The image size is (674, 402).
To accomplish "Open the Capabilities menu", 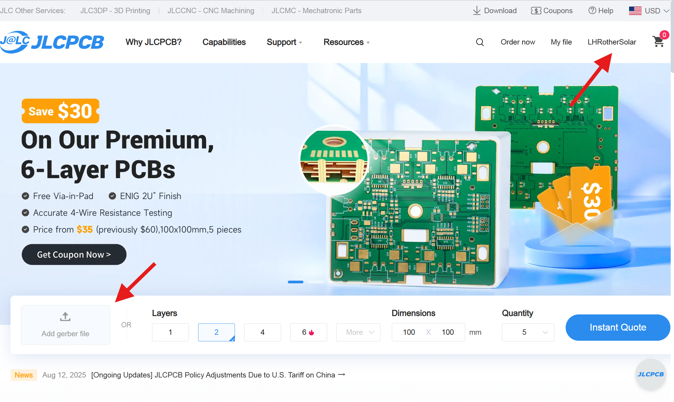I will point(224,42).
